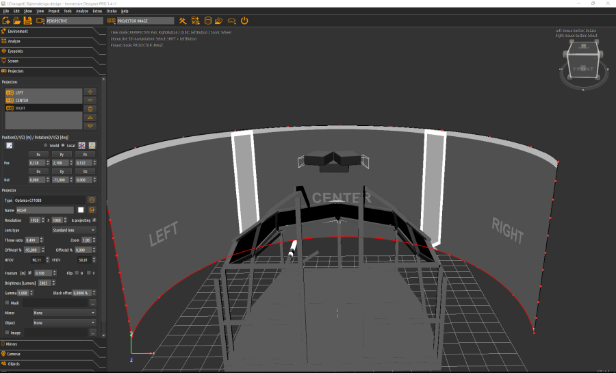Click the New project icon
The height and width of the screenshot is (373, 616).
pos(6,21)
